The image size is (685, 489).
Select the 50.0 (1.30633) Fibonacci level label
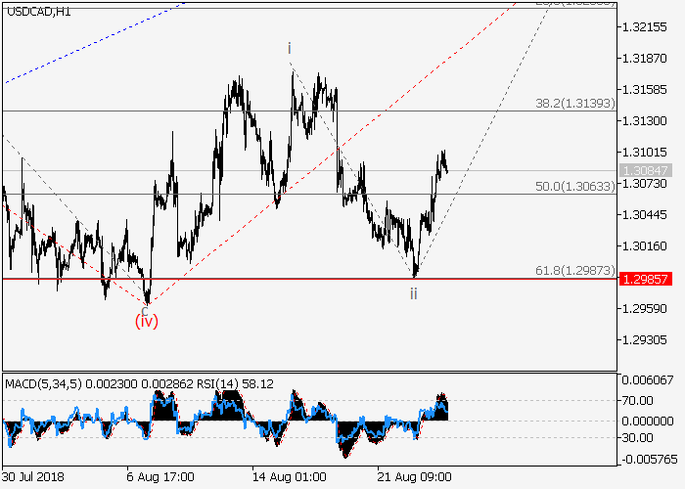[573, 186]
